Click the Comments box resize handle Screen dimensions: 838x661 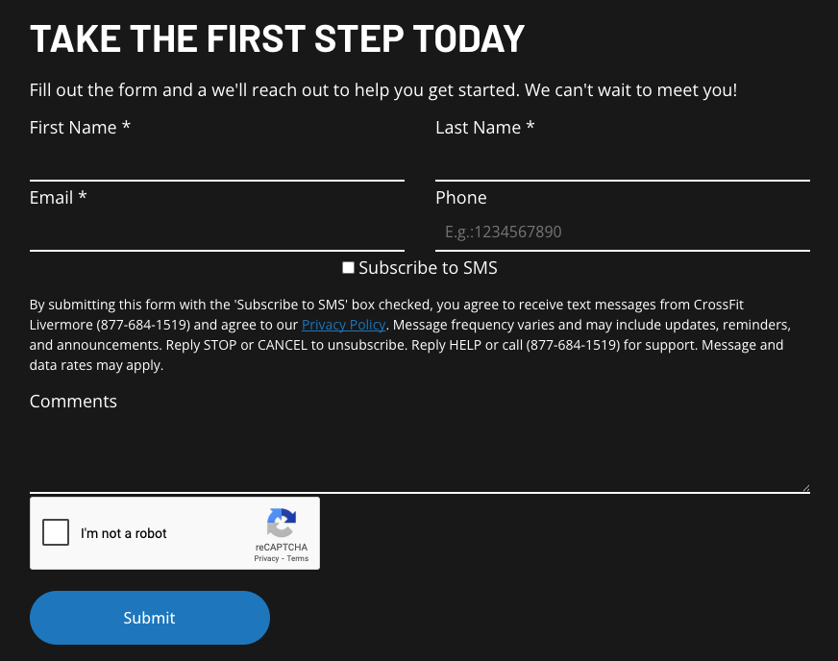point(805,487)
